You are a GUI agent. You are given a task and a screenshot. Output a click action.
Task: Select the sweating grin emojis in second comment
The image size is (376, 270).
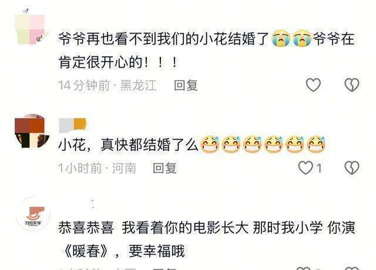pos(263,144)
